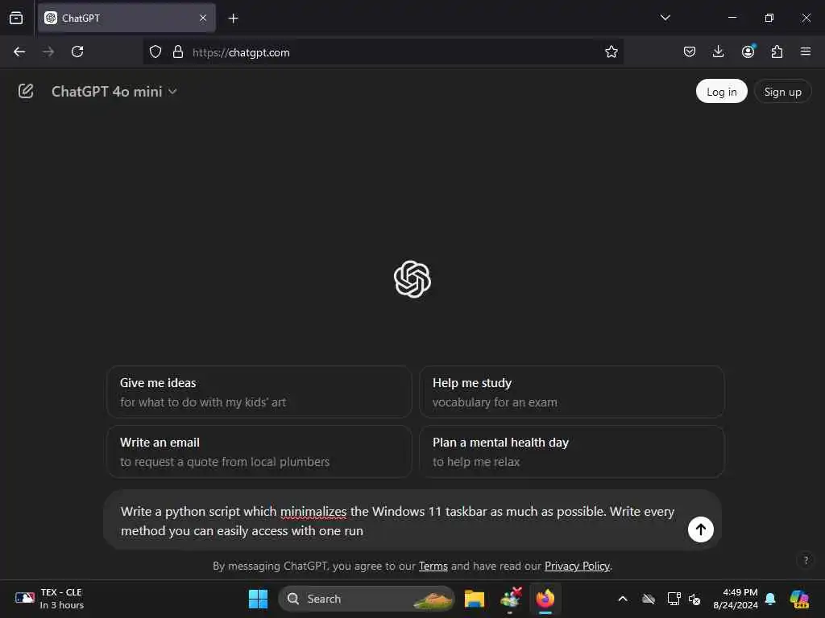Go back with the browser back arrow
This screenshot has height=618, width=825.
point(19,51)
